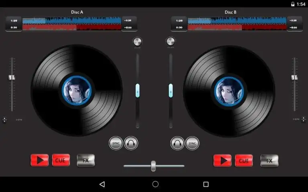Click the Disc B pitch slider handle
Image resolution: width=308 pixels, height=192 pixels.
[294, 78]
